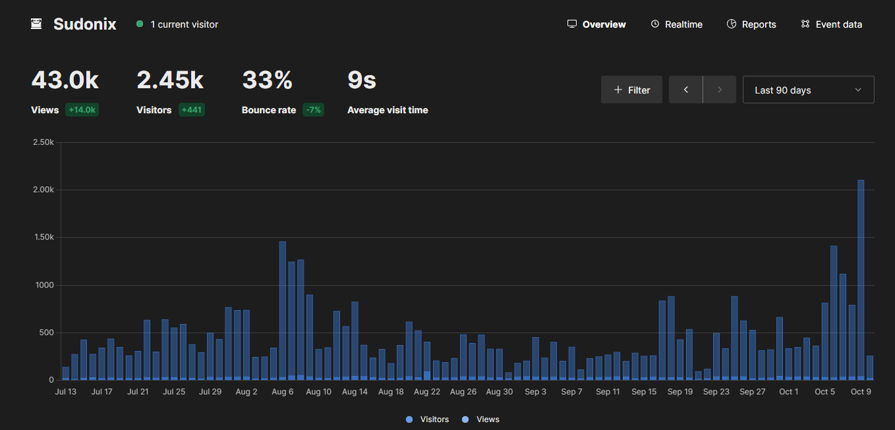Image resolution: width=895 pixels, height=430 pixels.
Task: Click the Event data icon
Action: coord(805,24)
